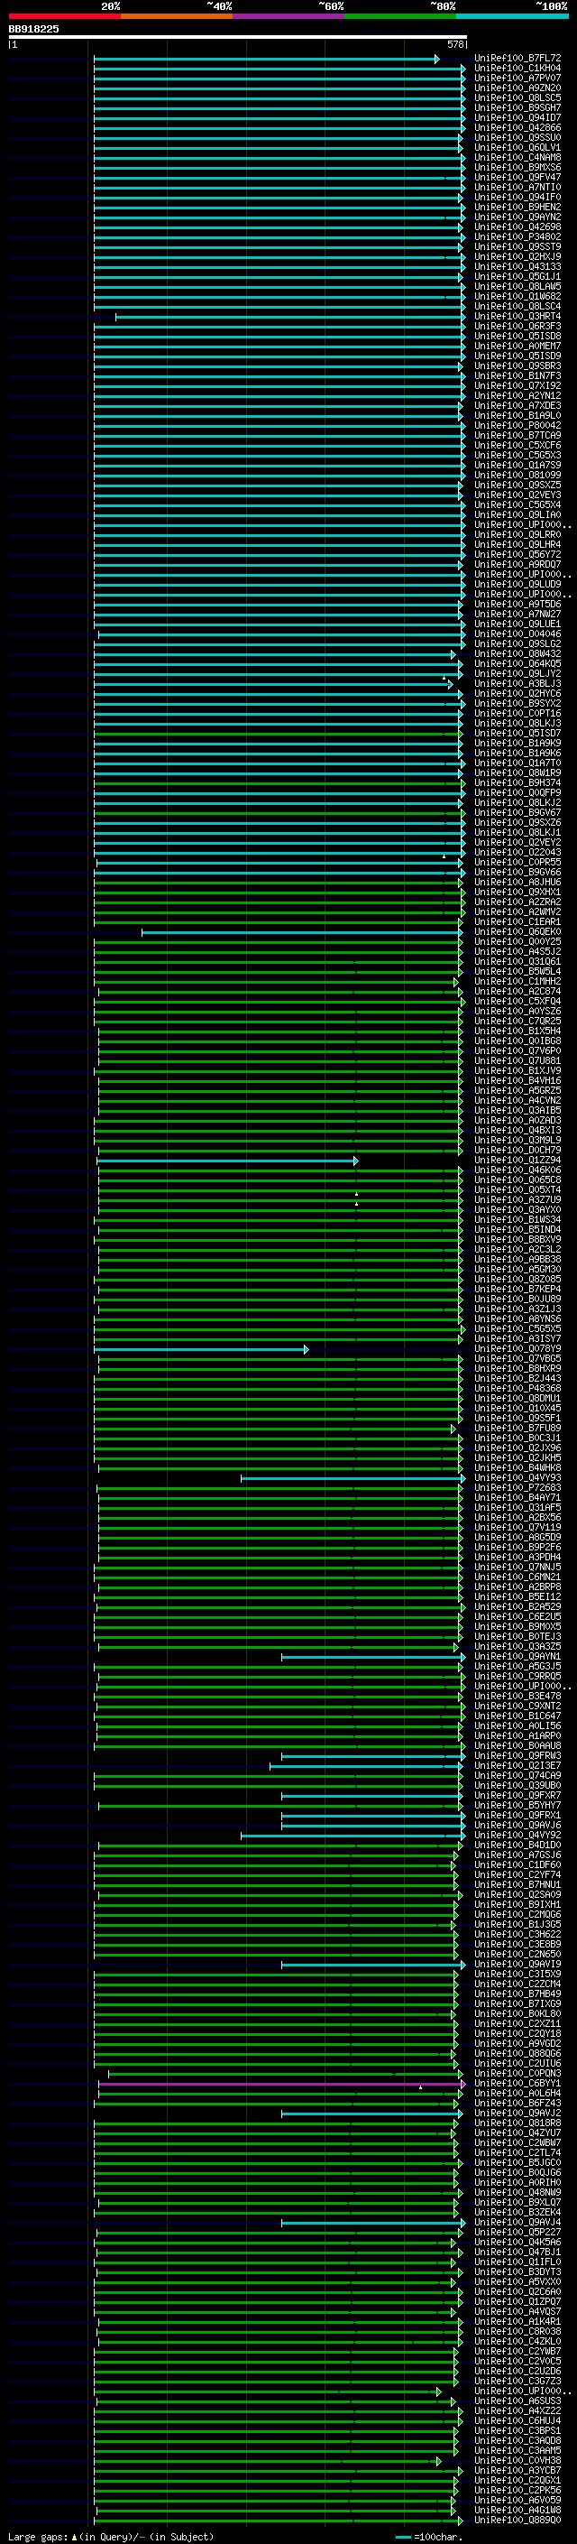Select the UniRef100_B9H374 label
Viewport: 577px width, 2544px height.
point(517,783)
